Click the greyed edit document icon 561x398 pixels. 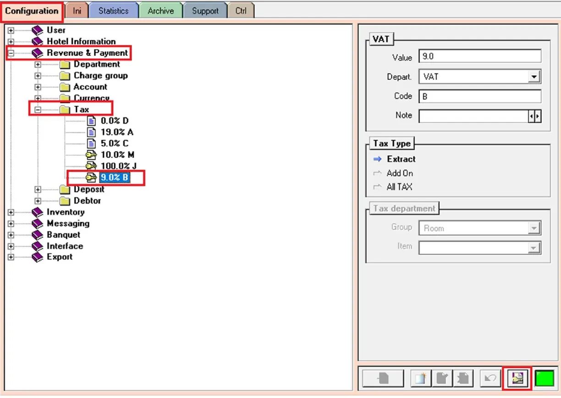(442, 378)
